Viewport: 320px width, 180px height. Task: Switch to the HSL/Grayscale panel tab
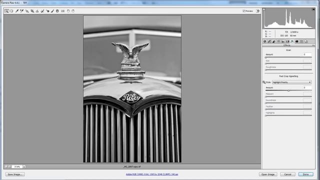(278, 41)
